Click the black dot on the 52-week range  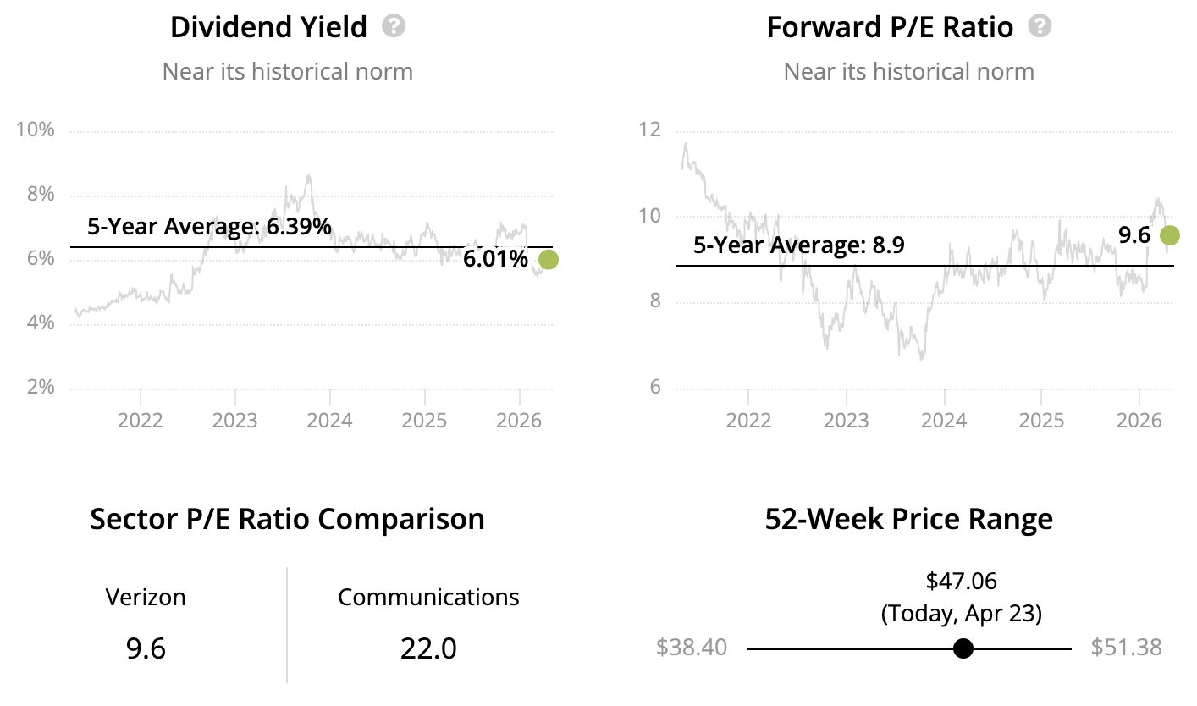pyautogui.click(x=963, y=648)
